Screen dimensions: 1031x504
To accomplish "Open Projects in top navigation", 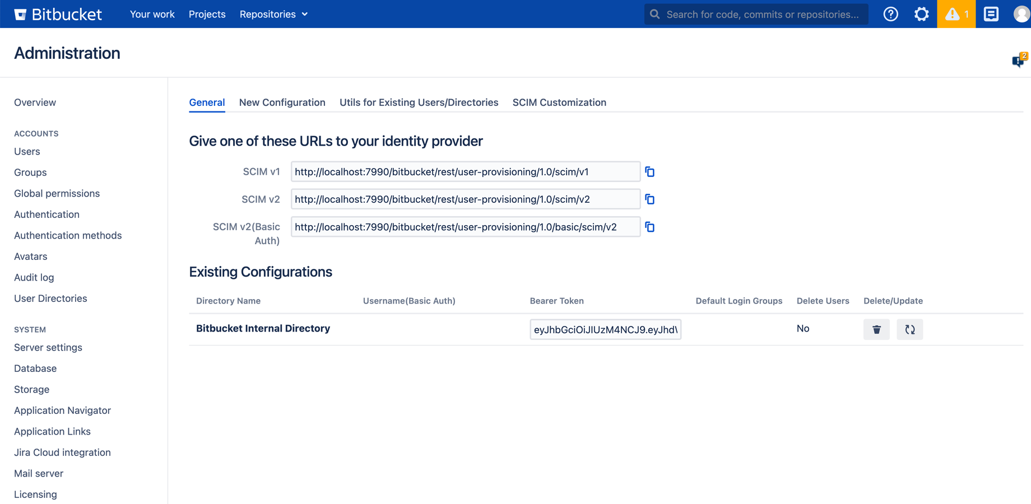I will [207, 14].
